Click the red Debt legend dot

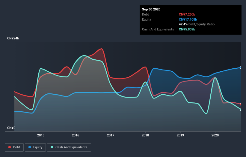point(10,147)
